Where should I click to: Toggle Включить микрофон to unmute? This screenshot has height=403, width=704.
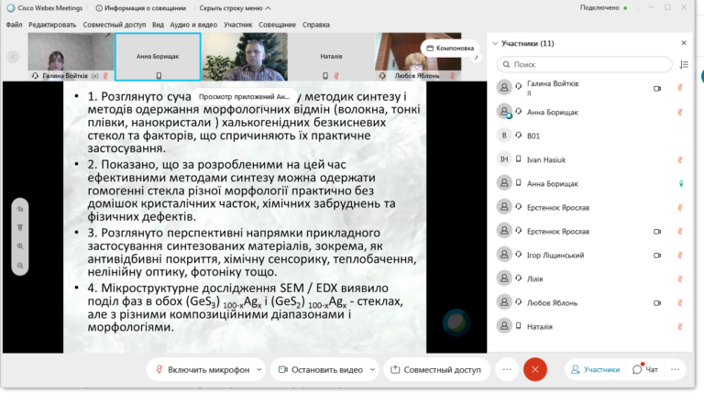(203, 369)
